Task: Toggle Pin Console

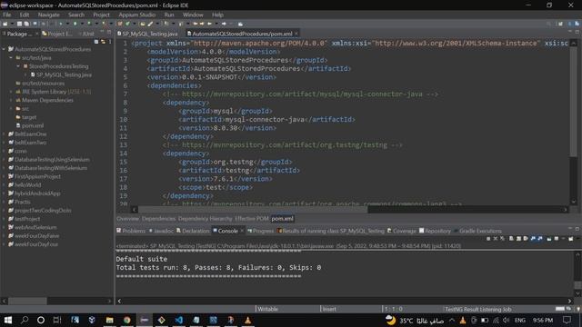Action: (x=549, y=239)
